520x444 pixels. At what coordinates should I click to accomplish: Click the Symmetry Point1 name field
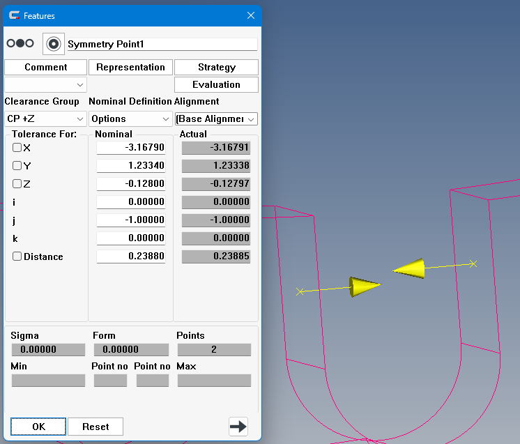162,44
